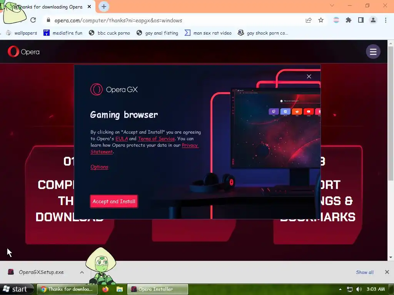Click the Opera GX logo in the installer
Image resolution: width=394 pixels, height=295 pixels.
tap(114, 89)
